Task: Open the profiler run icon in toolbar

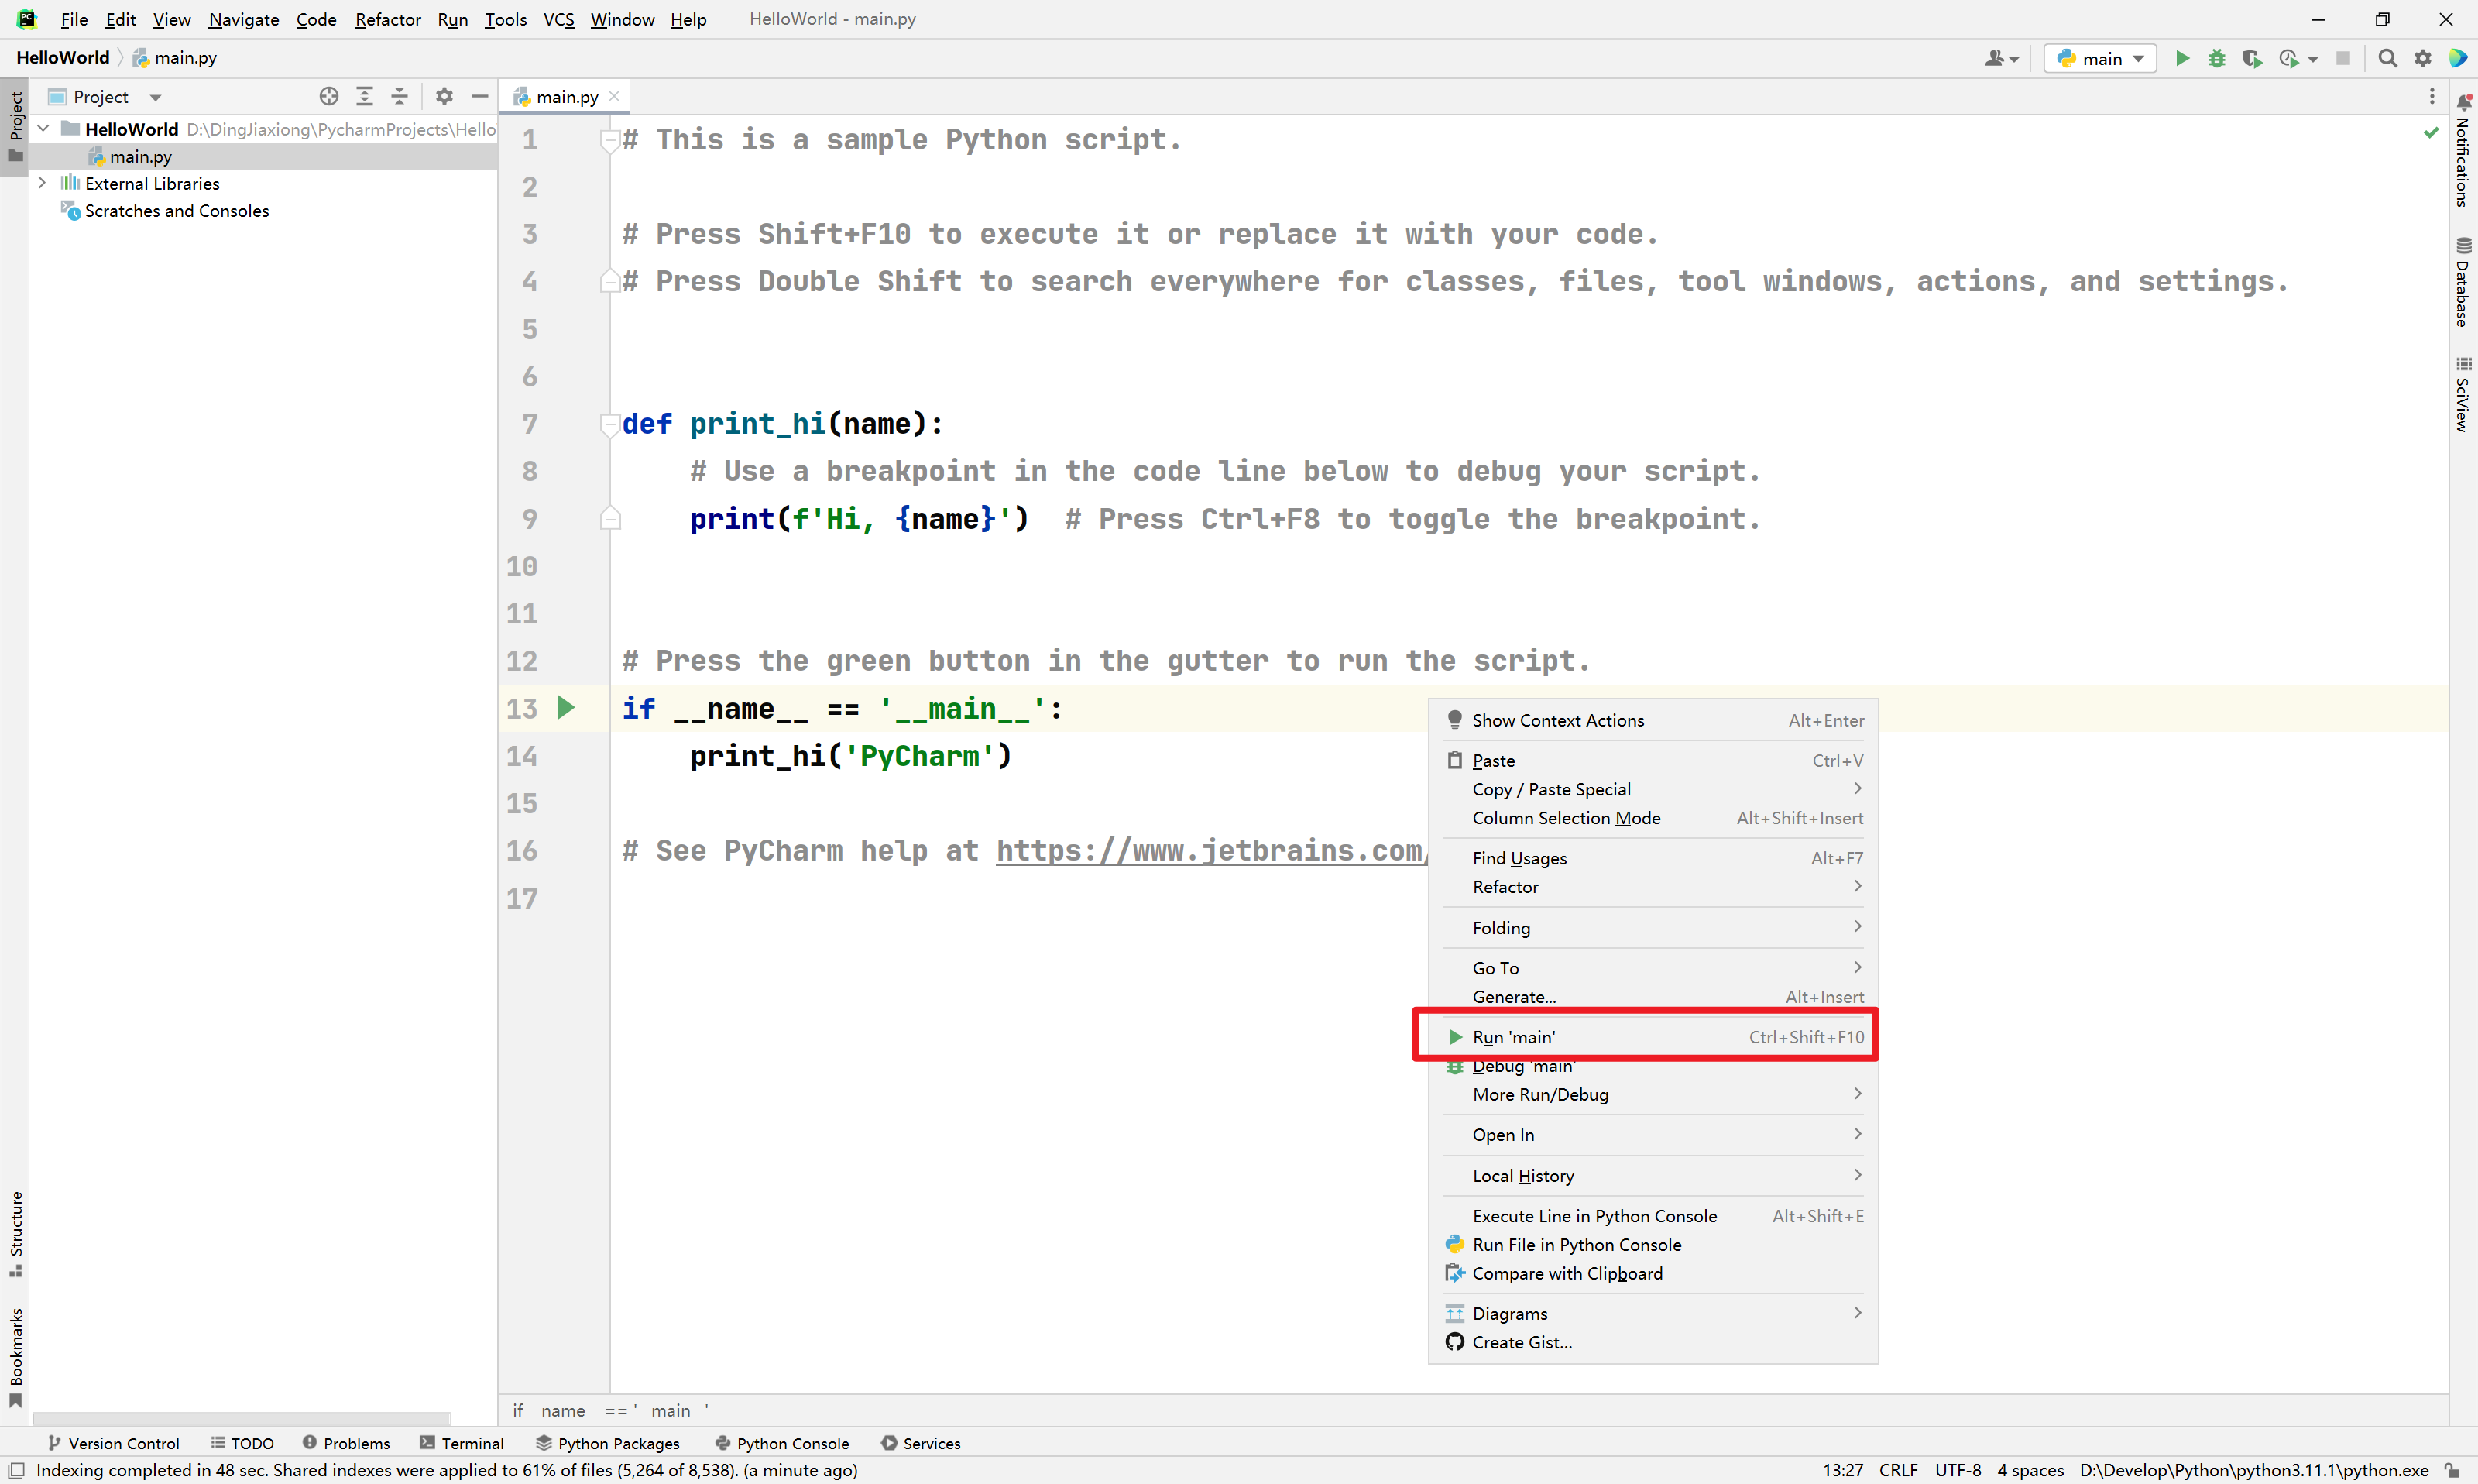Action: [2288, 58]
